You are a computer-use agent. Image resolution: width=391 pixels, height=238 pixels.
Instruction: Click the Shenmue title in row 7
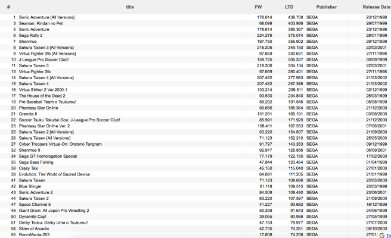coord(27,41)
